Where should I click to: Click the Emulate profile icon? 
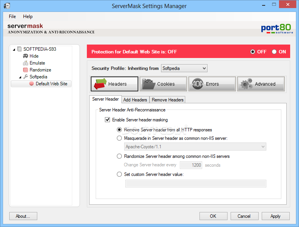[25, 63]
